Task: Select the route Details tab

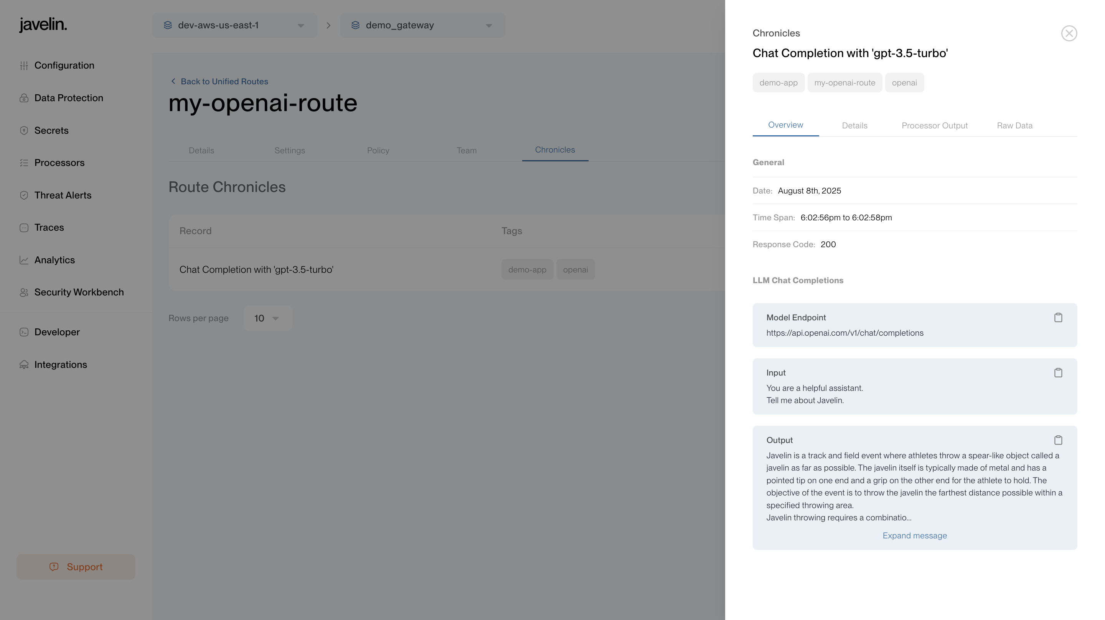Action: [x=201, y=150]
